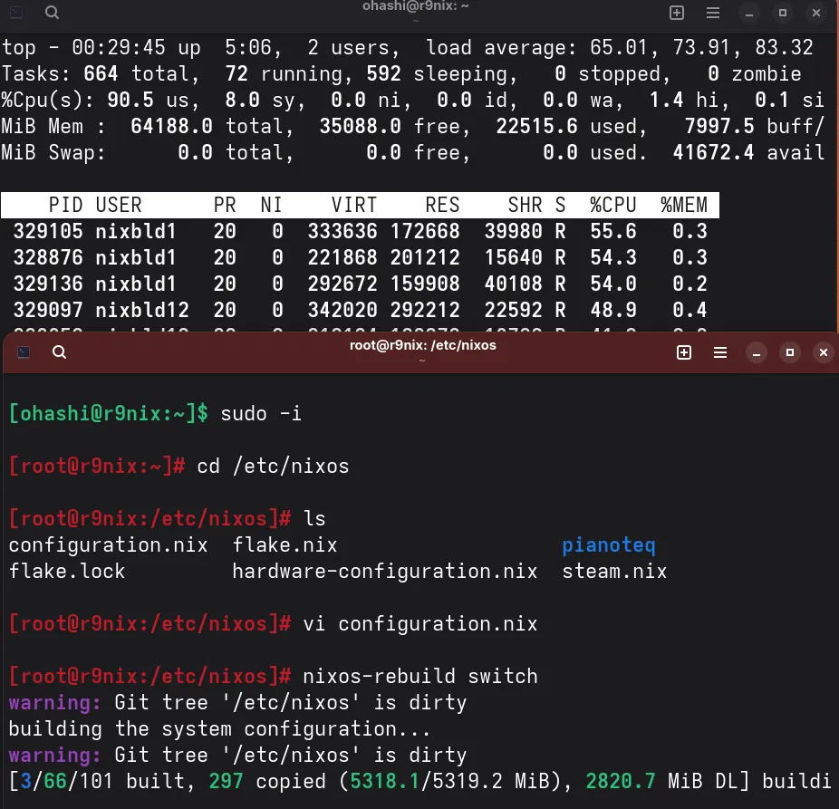Click the PID column header in top
Viewport: 839px width, 809px height.
tap(65, 206)
